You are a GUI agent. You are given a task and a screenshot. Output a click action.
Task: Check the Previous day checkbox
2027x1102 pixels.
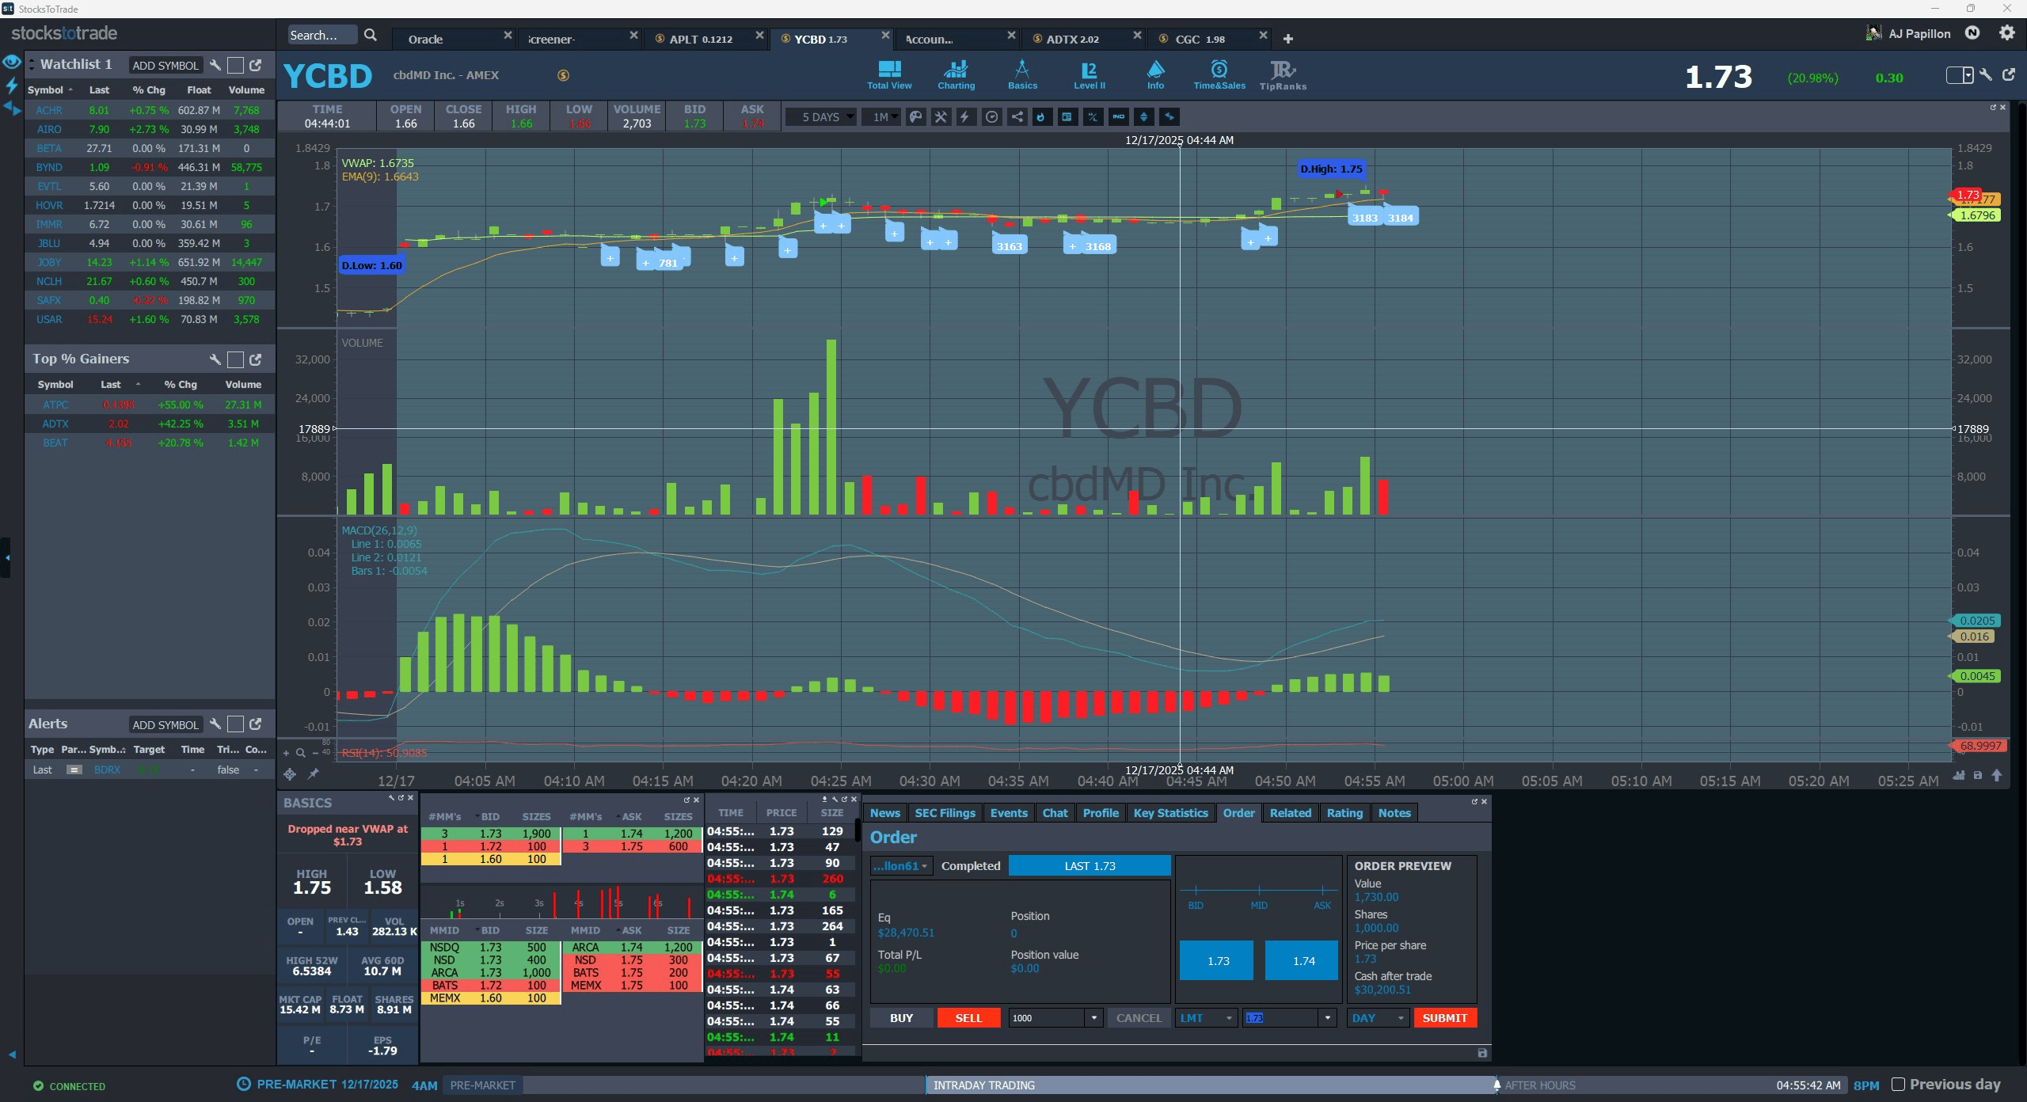[1898, 1085]
